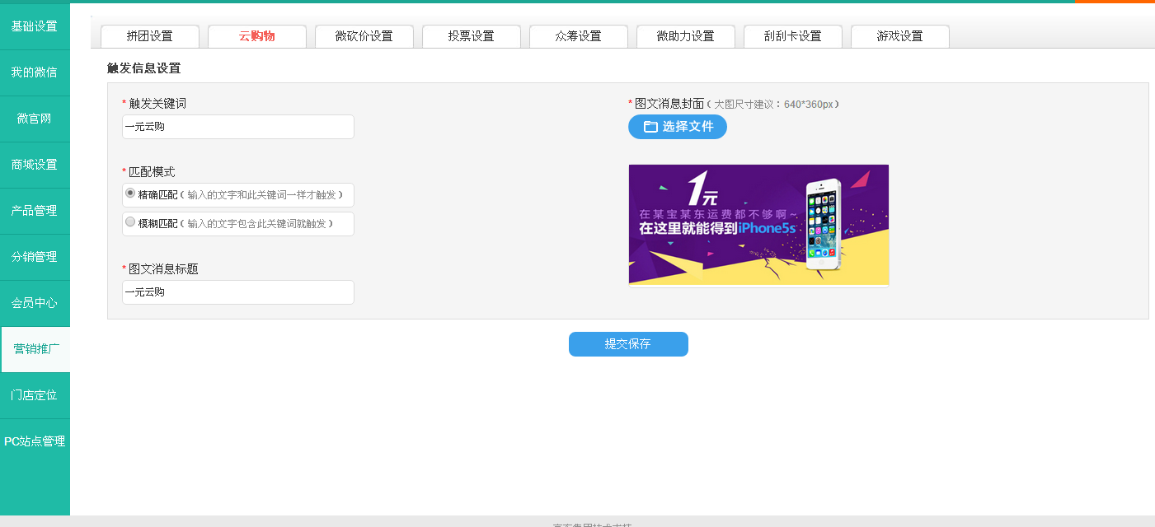
Task: Click the 提交保存 button
Action: [628, 344]
